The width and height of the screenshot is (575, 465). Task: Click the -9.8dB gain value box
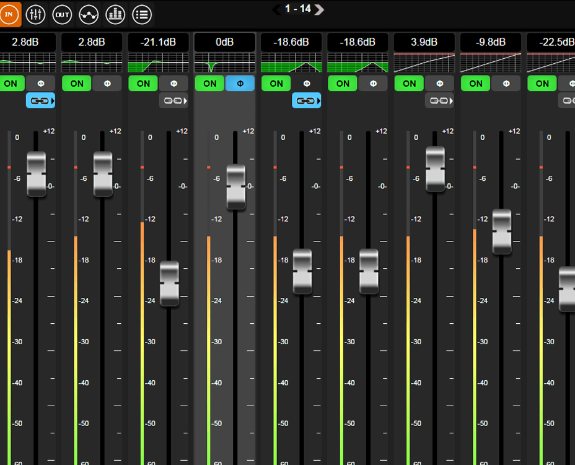pyautogui.click(x=490, y=42)
